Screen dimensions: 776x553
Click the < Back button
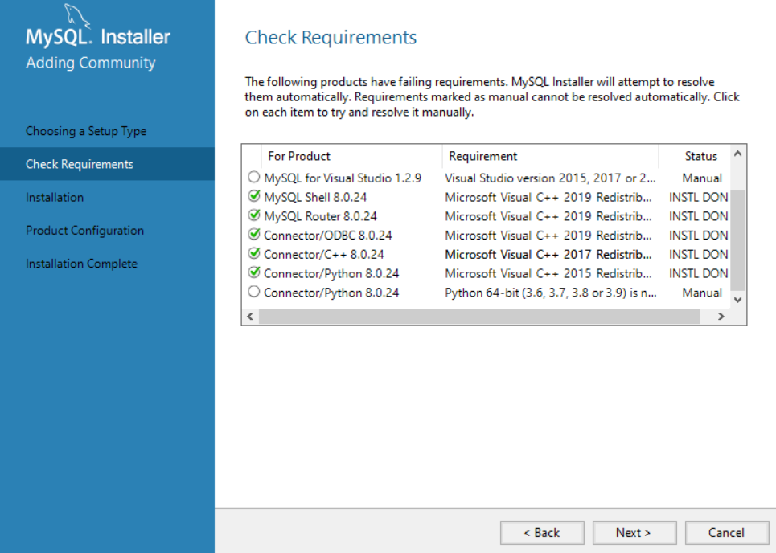[x=542, y=533]
